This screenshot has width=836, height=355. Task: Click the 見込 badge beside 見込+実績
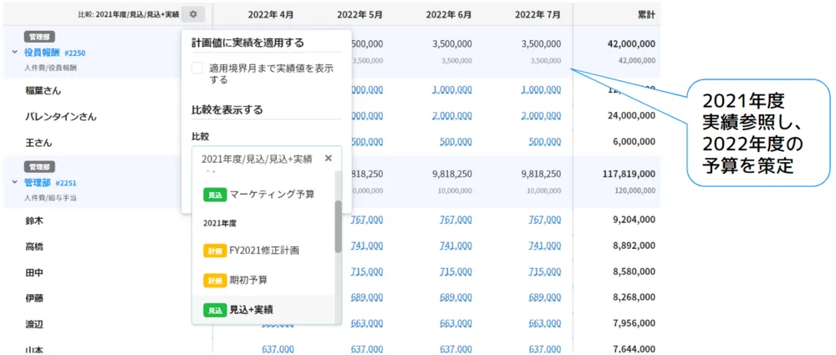pyautogui.click(x=215, y=310)
